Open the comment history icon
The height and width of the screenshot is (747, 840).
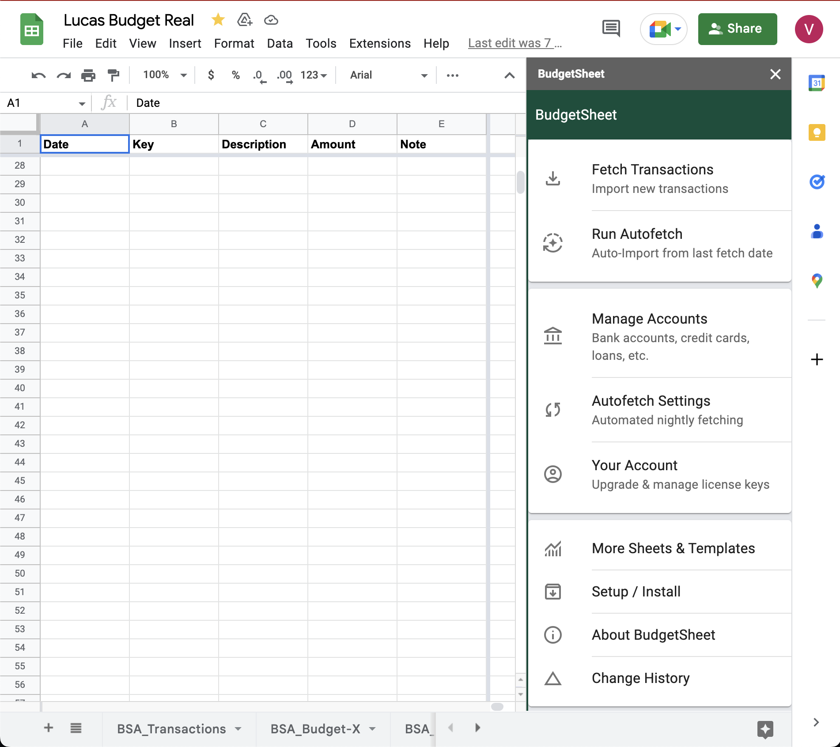611,29
